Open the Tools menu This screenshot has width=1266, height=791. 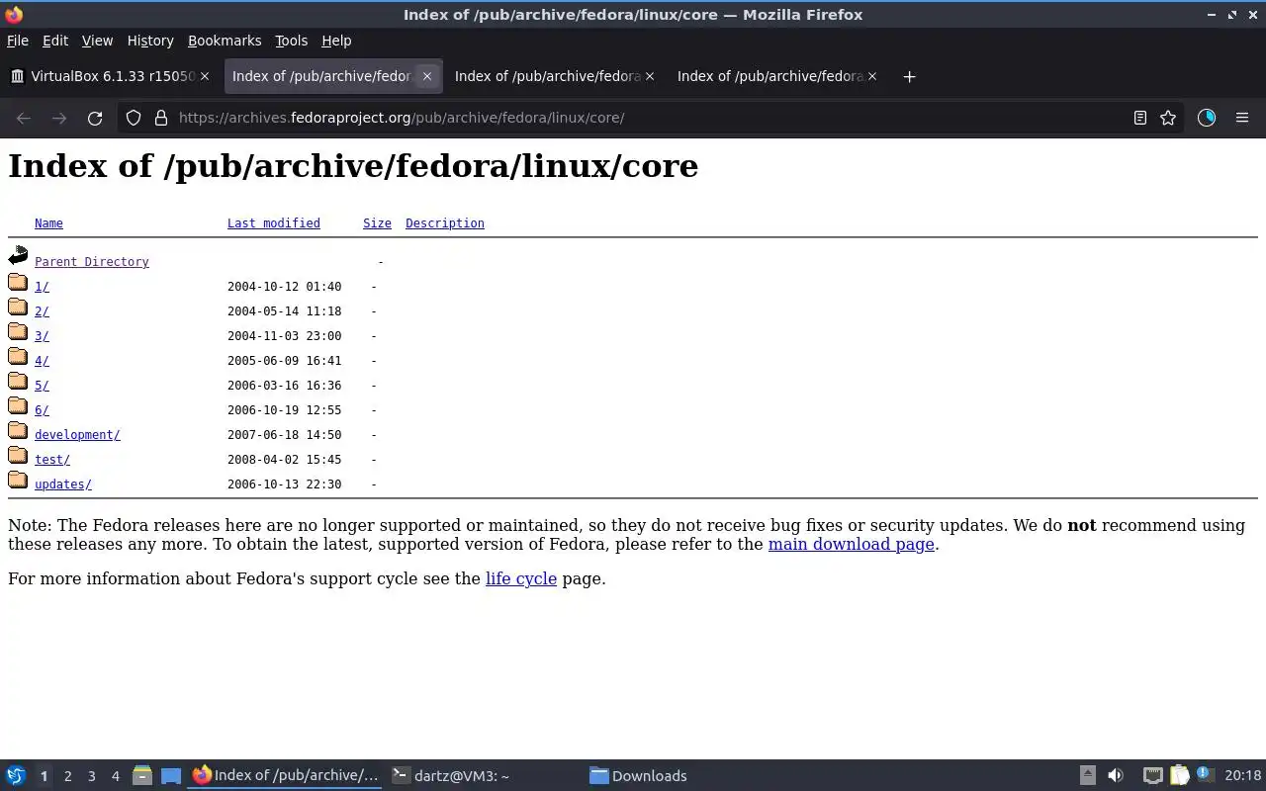(291, 41)
